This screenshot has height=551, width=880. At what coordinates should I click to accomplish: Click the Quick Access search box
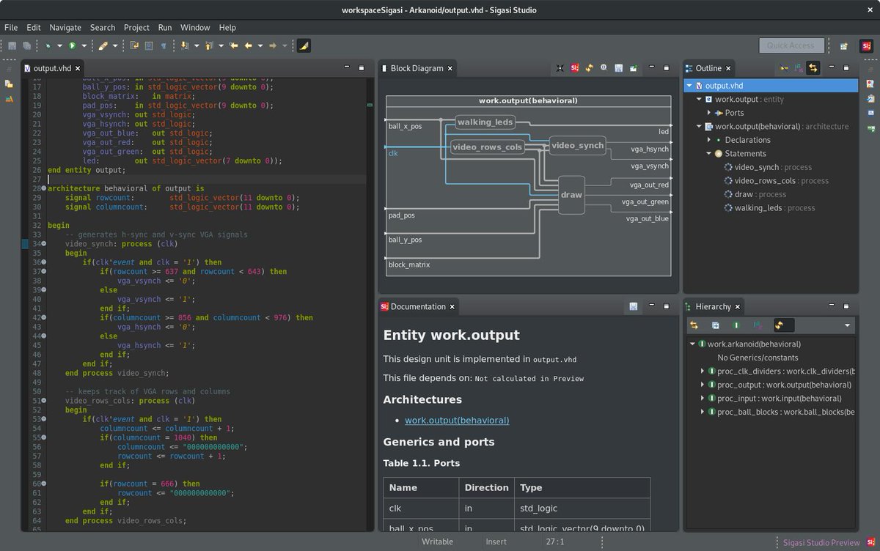pyautogui.click(x=791, y=45)
